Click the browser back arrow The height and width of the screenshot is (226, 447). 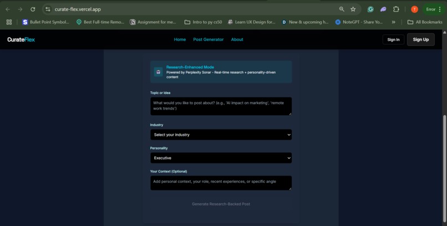[x=8, y=9]
